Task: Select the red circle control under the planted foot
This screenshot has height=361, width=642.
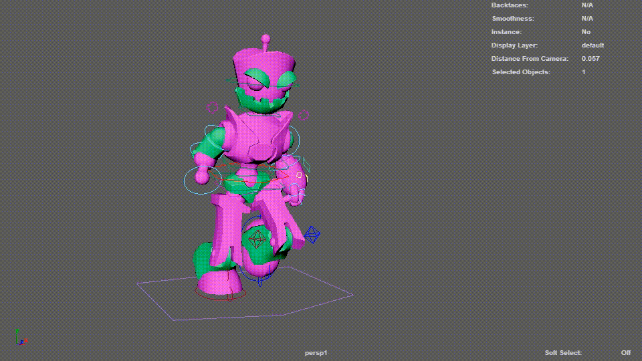Action: click(x=220, y=293)
